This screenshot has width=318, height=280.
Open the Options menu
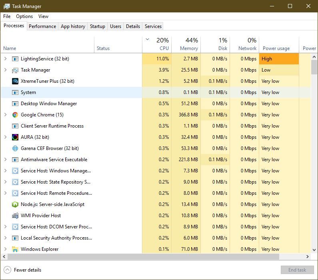(x=24, y=16)
